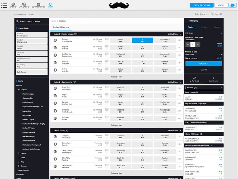The height and width of the screenshot is (179, 238).
Task: Open Premier League 1X2 Full Time dropdown
Action: 175,34
